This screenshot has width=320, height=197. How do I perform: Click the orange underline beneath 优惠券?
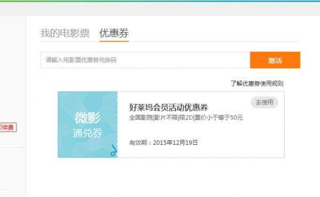pyautogui.click(x=114, y=41)
